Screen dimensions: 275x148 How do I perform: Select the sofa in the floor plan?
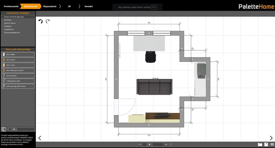click(x=154, y=87)
